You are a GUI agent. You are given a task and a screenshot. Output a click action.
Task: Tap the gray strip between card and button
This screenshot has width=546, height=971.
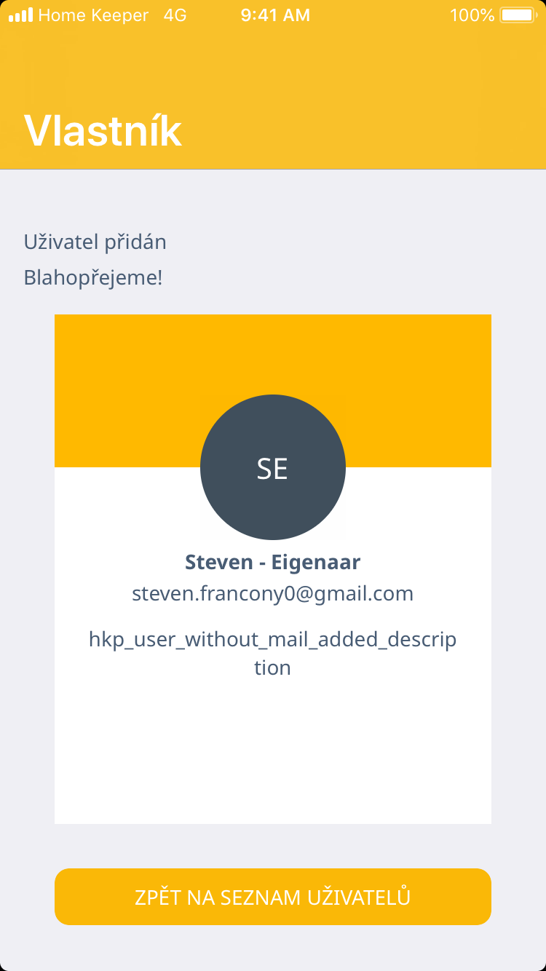click(x=273, y=846)
